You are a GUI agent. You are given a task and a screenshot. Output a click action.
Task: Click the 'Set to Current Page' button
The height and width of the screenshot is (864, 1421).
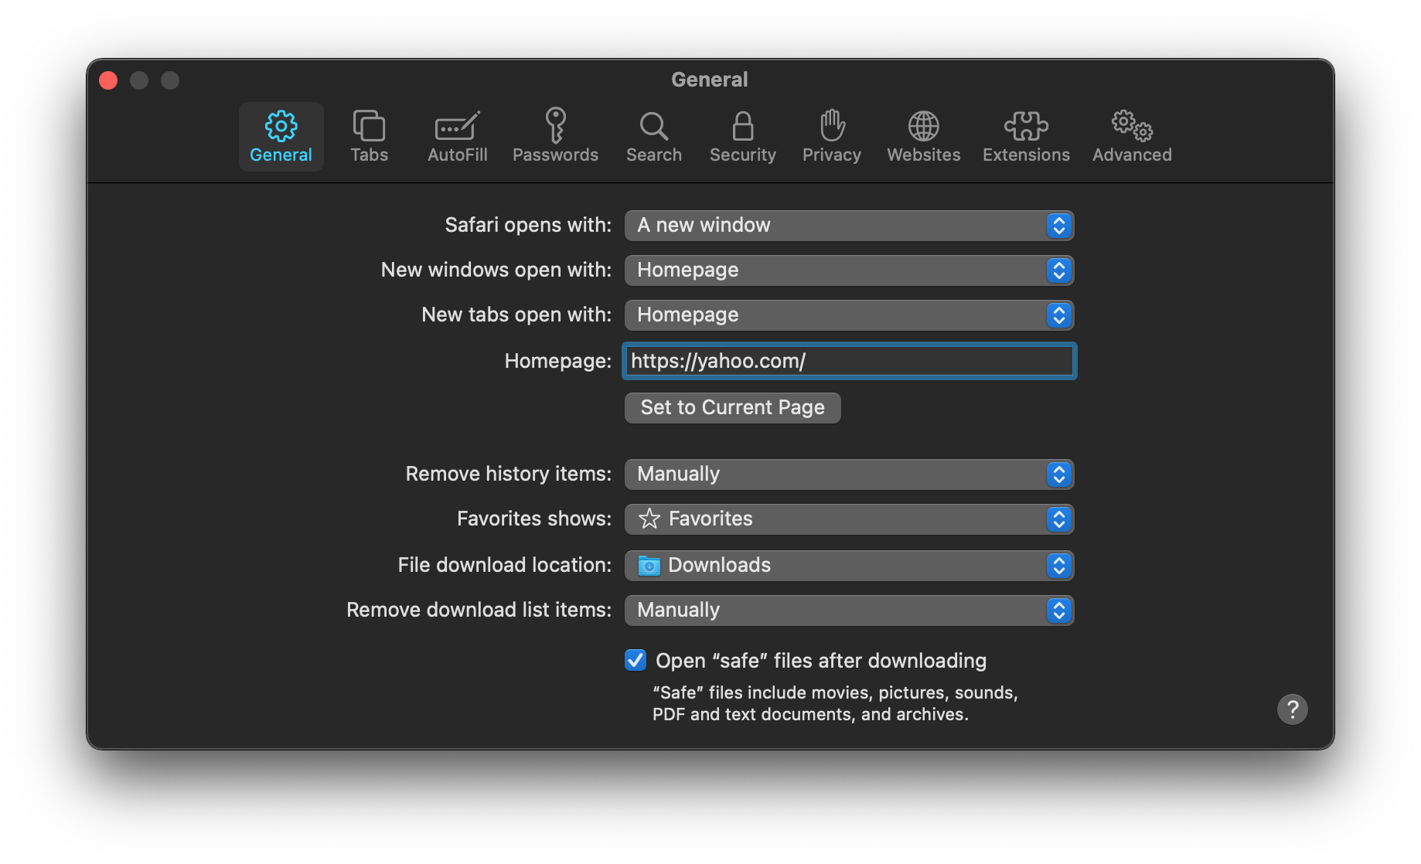pyautogui.click(x=732, y=407)
